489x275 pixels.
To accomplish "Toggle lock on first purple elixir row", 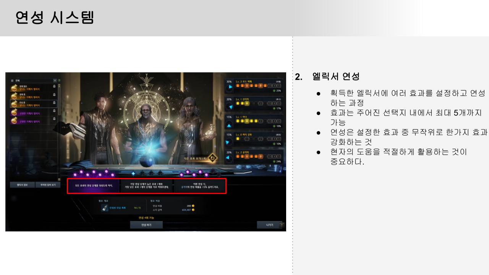I will 54,112.
